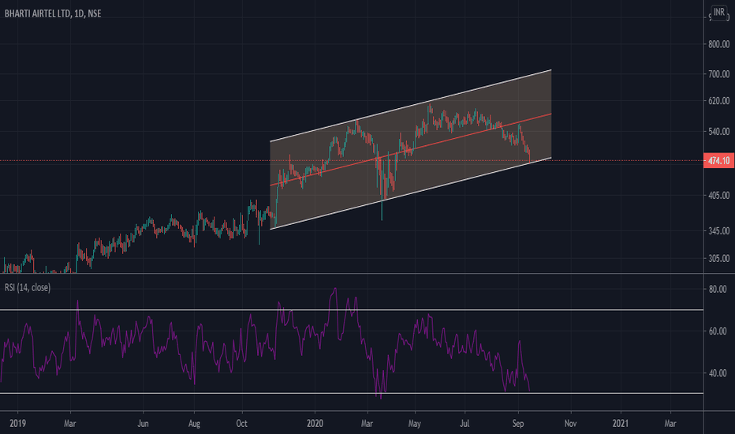Click the Jul label on time axis
735x434 pixels.
point(464,423)
